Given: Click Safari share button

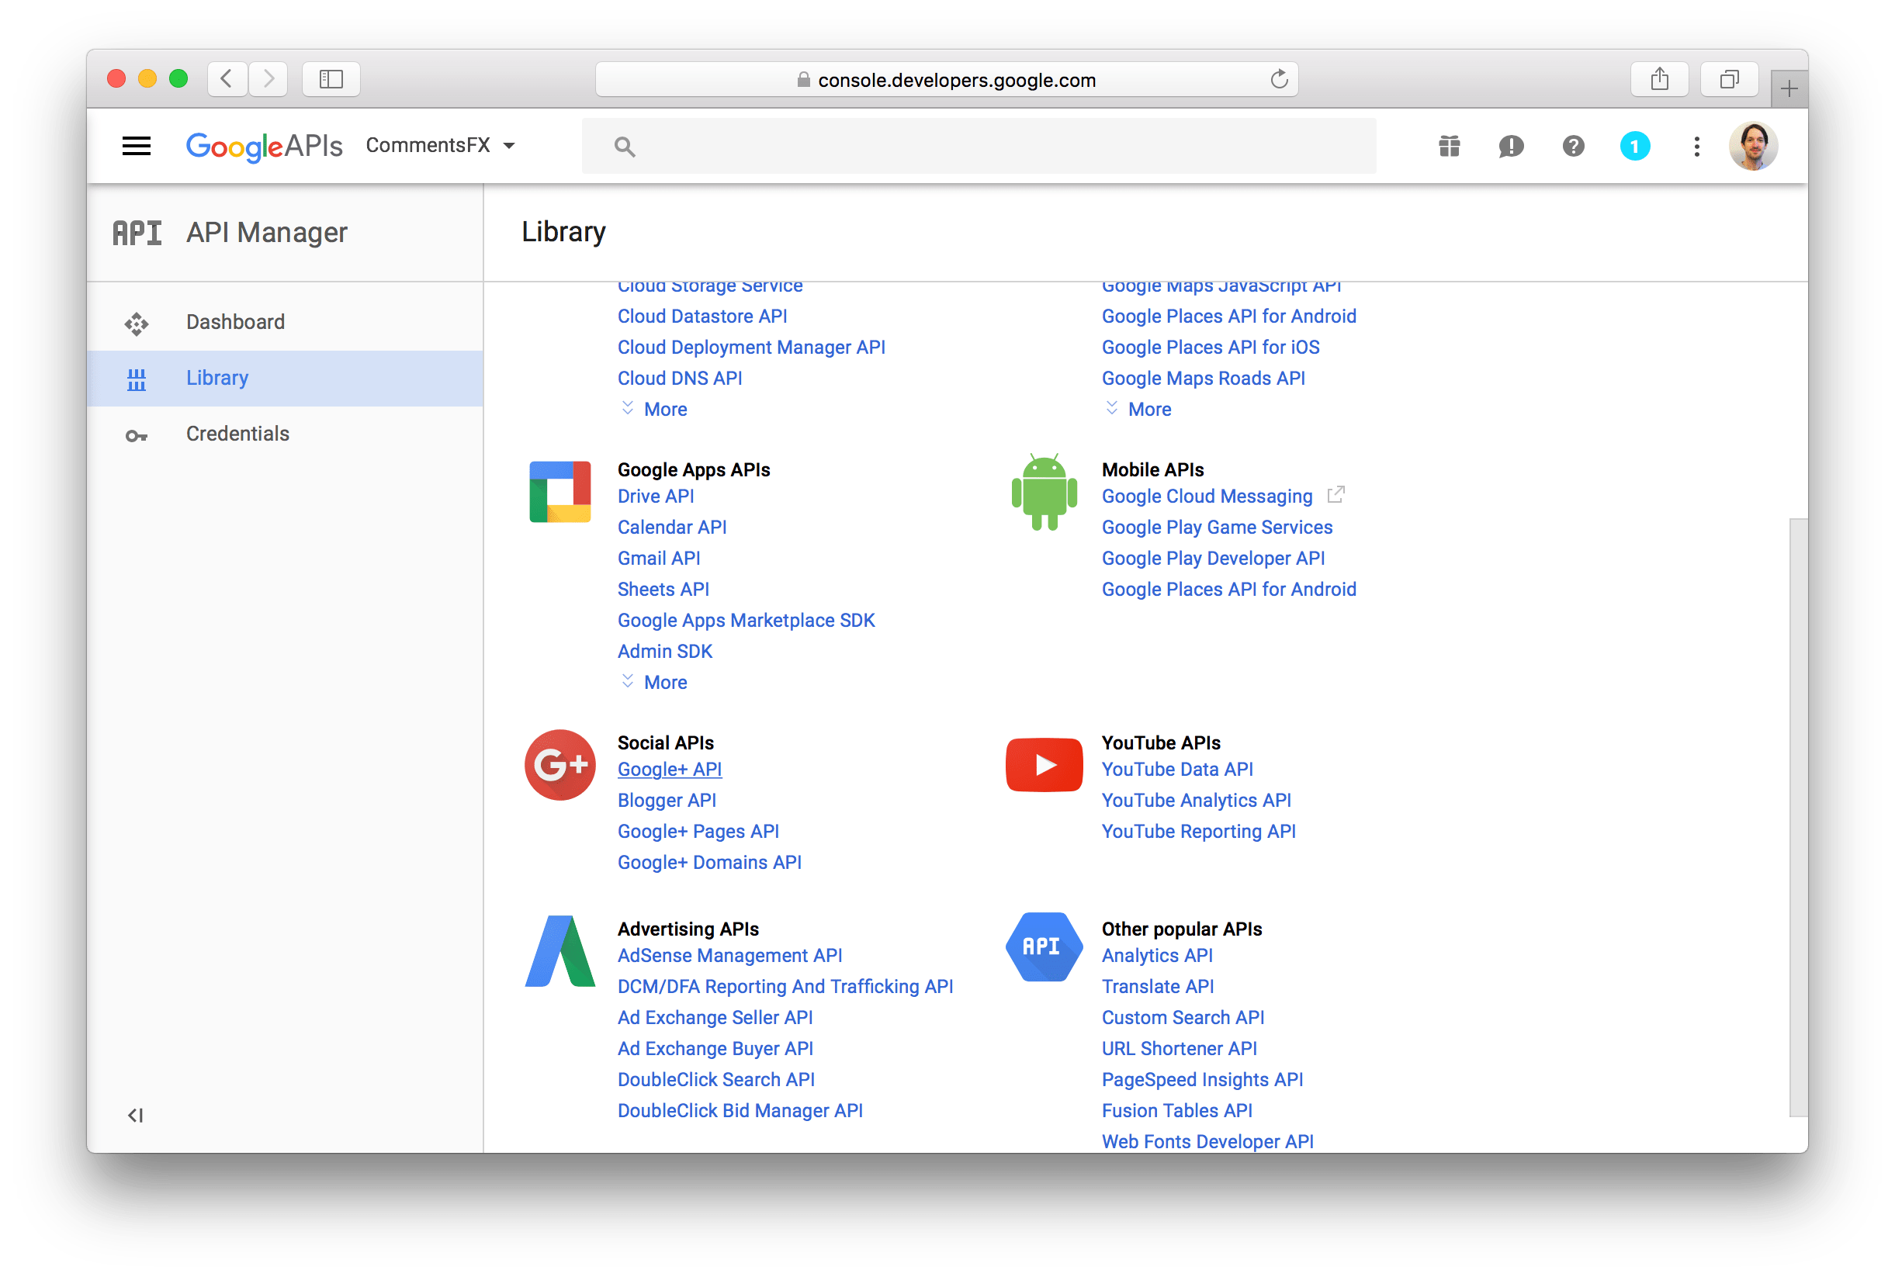Looking at the screenshot, I should [x=1659, y=79].
